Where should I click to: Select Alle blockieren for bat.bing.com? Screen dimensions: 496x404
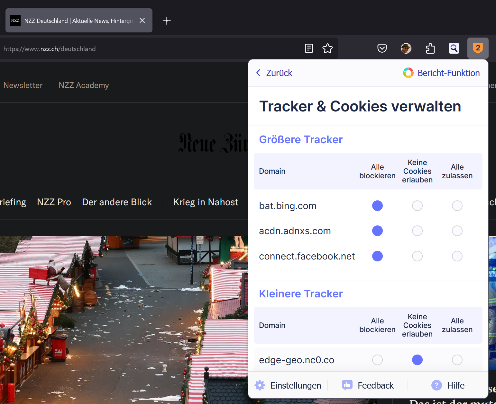tap(377, 206)
